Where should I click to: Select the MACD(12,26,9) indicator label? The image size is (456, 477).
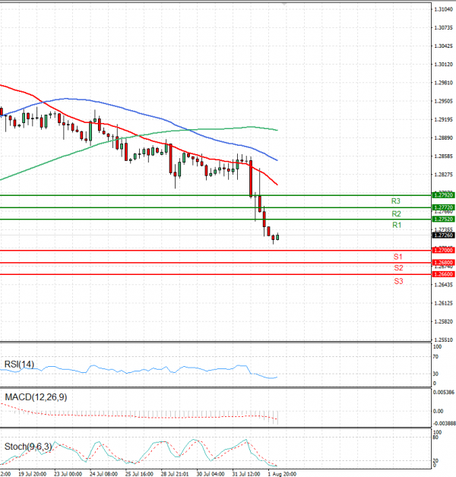[36, 397]
